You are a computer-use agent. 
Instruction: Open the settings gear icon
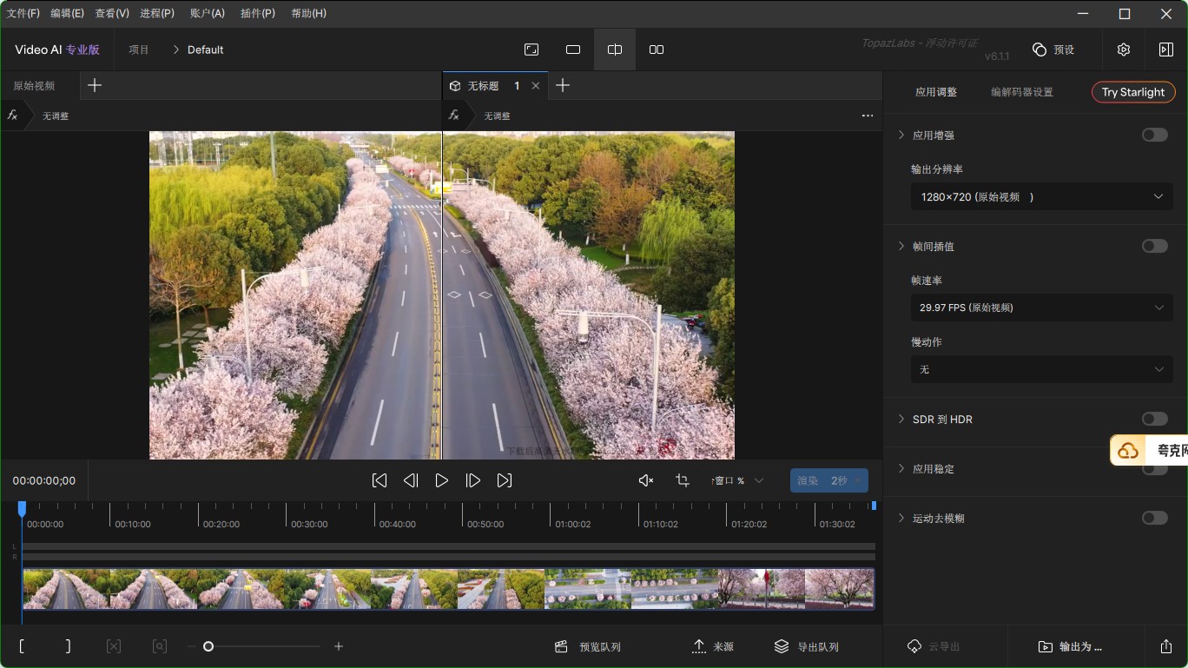1124,50
